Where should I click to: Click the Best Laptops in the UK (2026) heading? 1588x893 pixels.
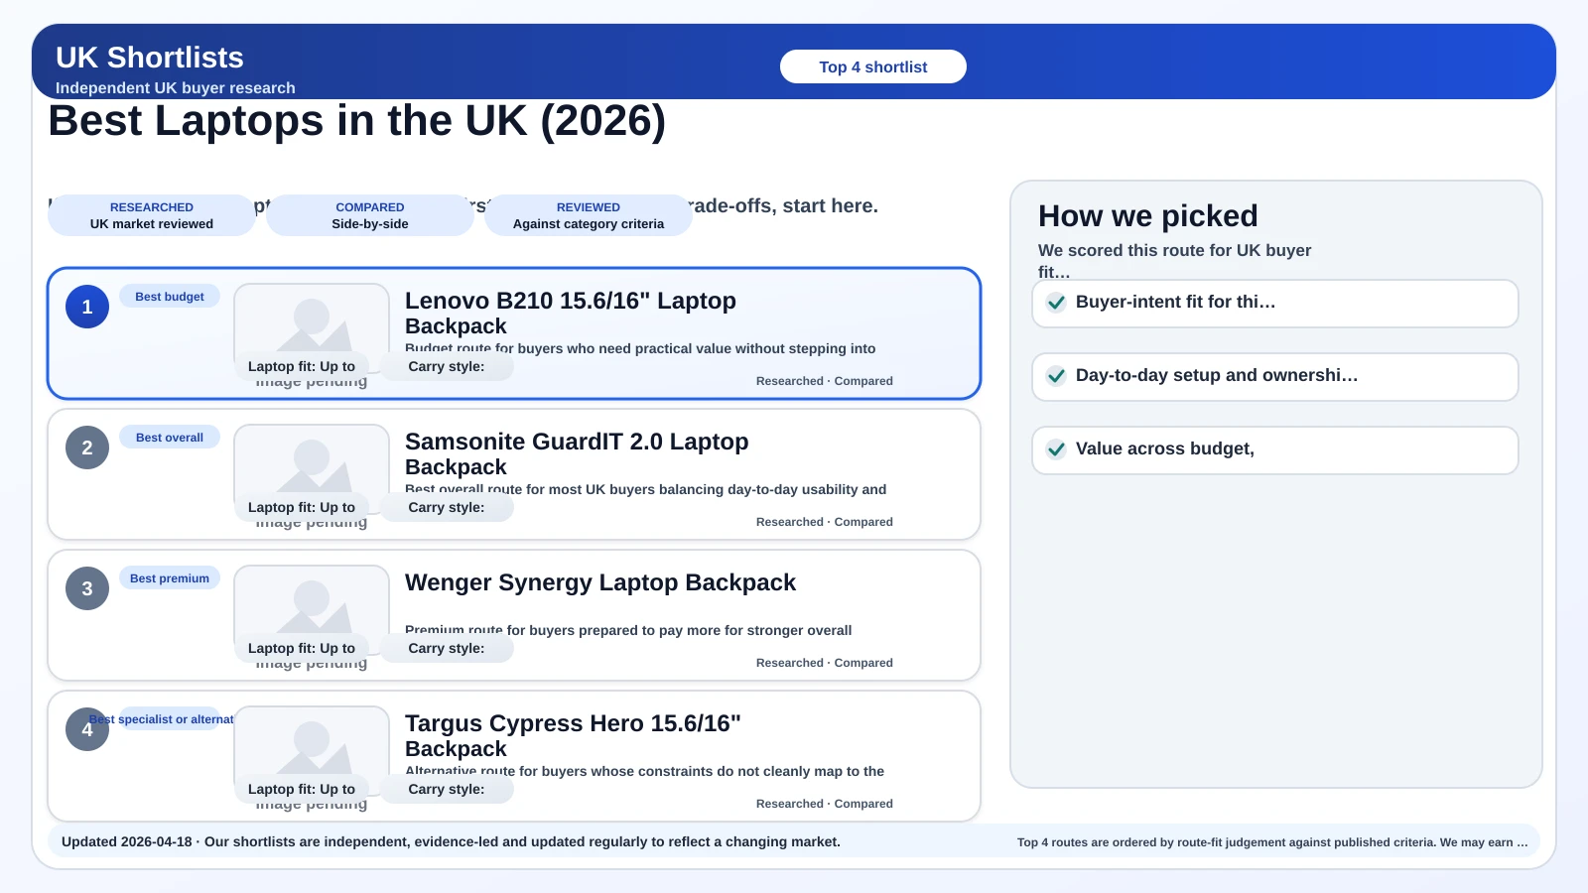tap(357, 121)
